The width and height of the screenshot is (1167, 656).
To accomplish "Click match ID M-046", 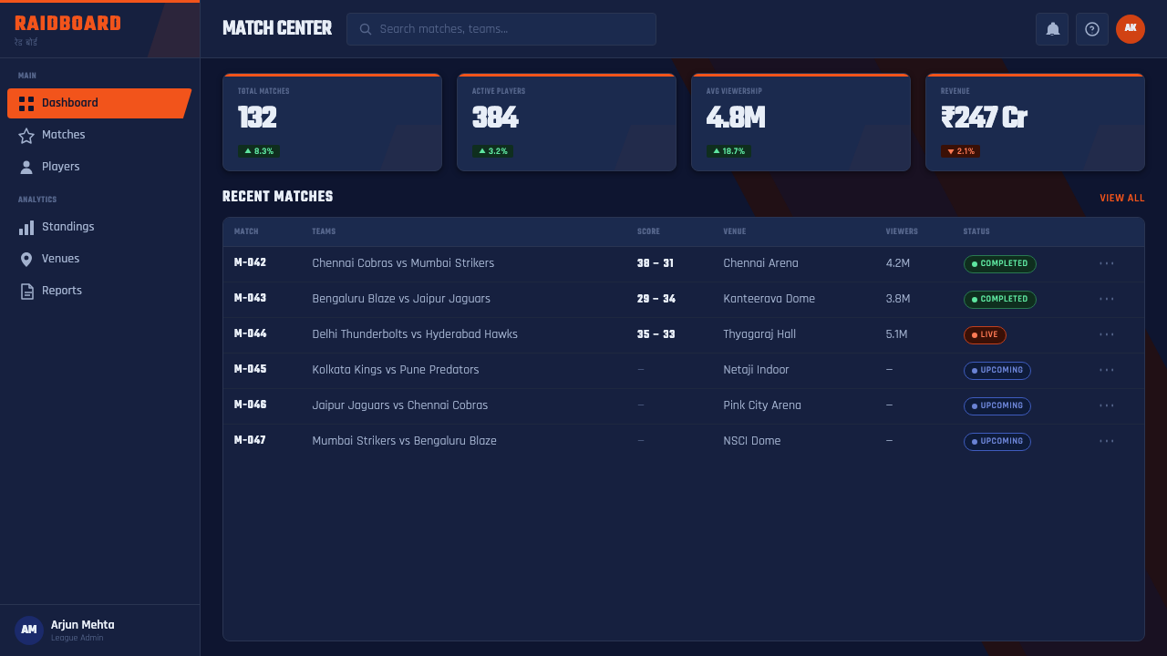I will 250,405.
